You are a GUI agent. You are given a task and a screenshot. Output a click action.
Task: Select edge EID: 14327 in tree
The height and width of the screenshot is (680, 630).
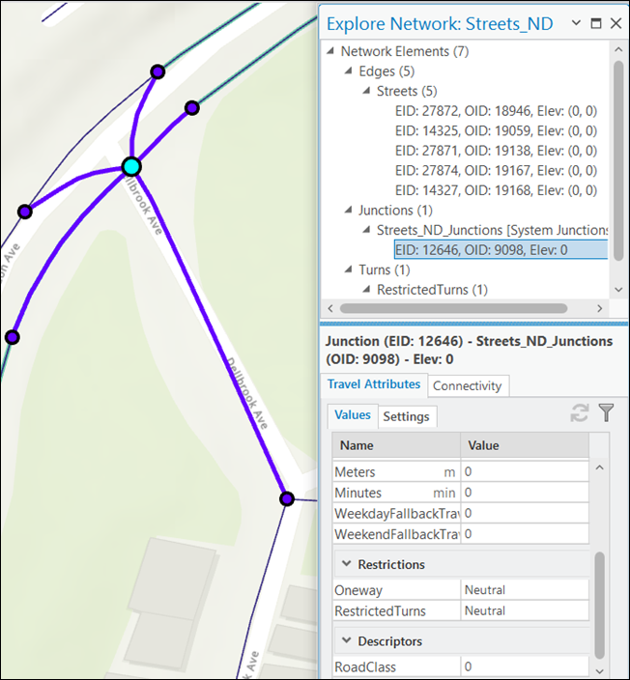click(496, 190)
